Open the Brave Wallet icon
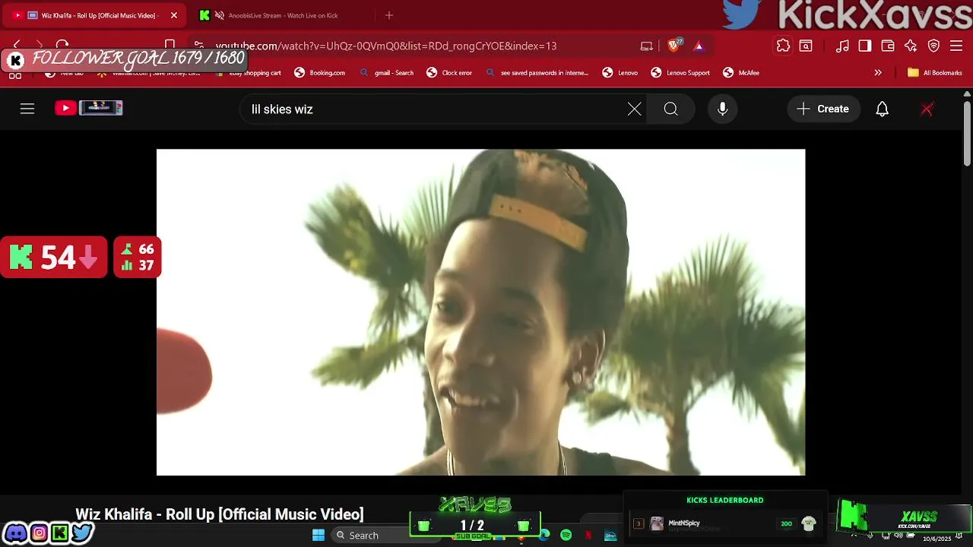The height and width of the screenshot is (547, 973). pos(888,46)
